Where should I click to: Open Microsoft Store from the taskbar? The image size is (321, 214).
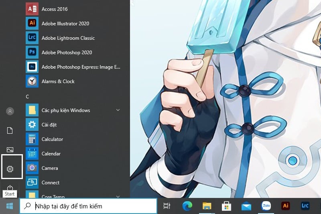[226, 206]
